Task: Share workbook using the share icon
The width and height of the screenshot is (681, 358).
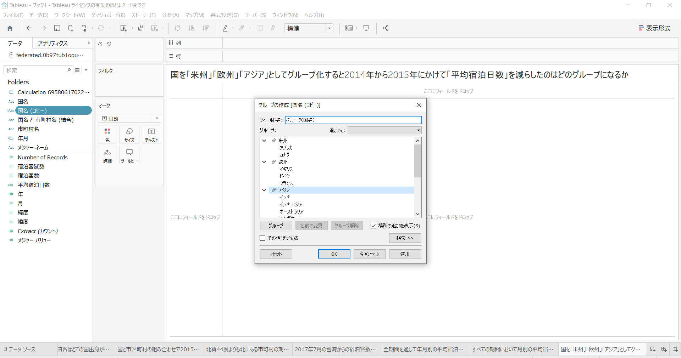Action: tap(386, 28)
